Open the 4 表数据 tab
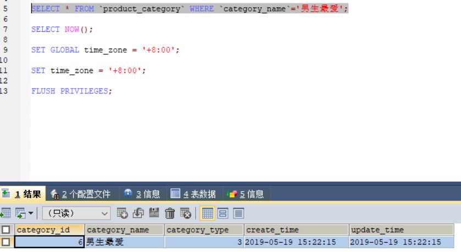This screenshot has height=252, width=461. (193, 194)
